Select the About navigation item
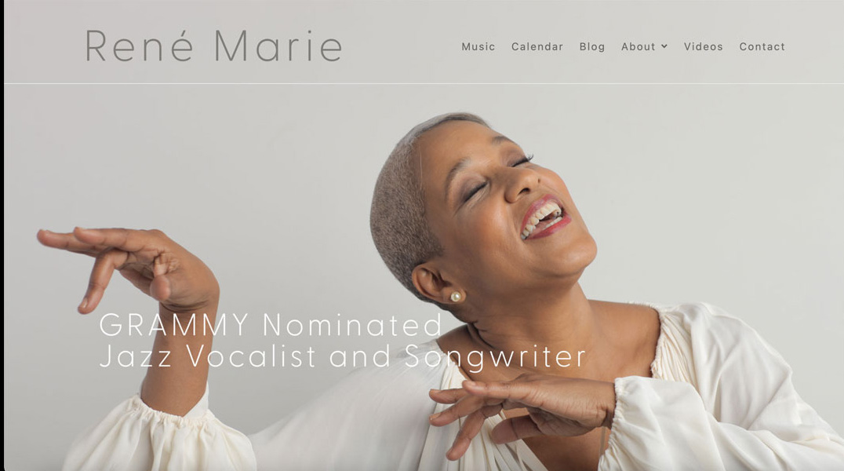 pos(638,47)
